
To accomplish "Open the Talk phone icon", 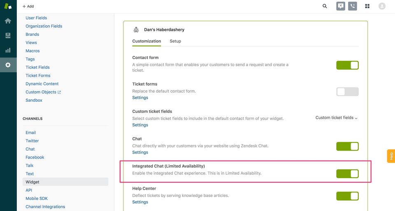I will coord(352,6).
